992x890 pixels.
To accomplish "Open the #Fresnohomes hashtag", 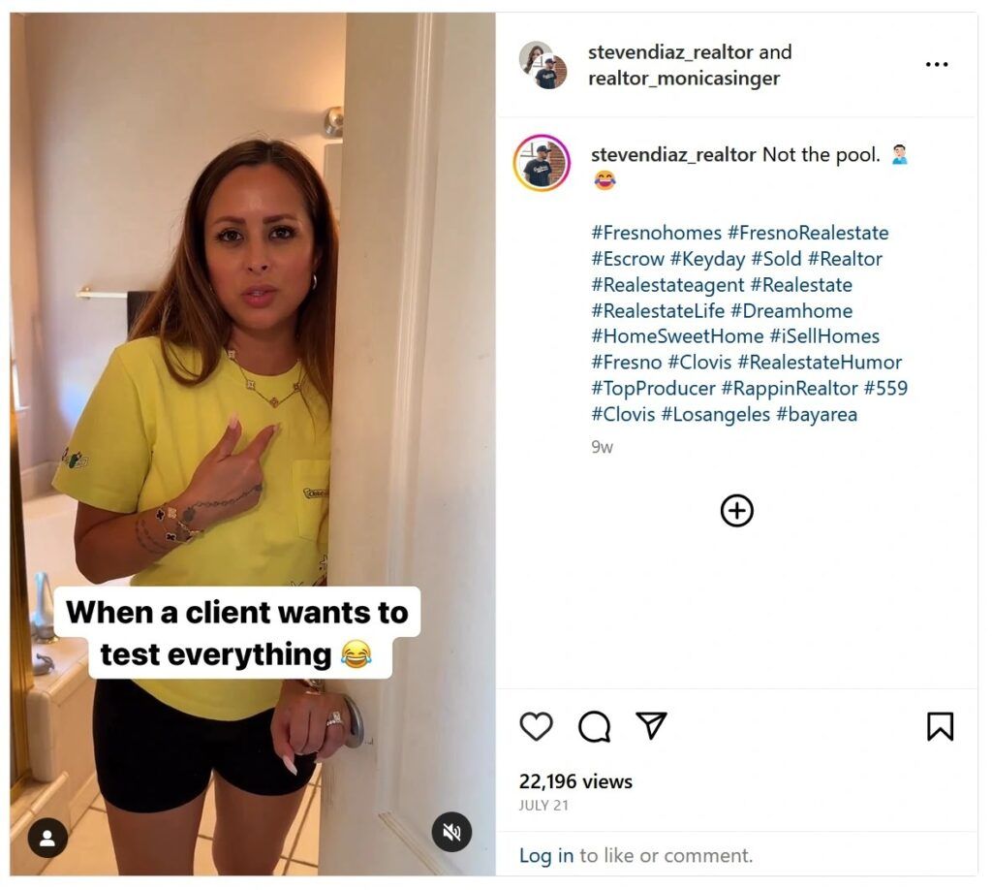I will (656, 233).
